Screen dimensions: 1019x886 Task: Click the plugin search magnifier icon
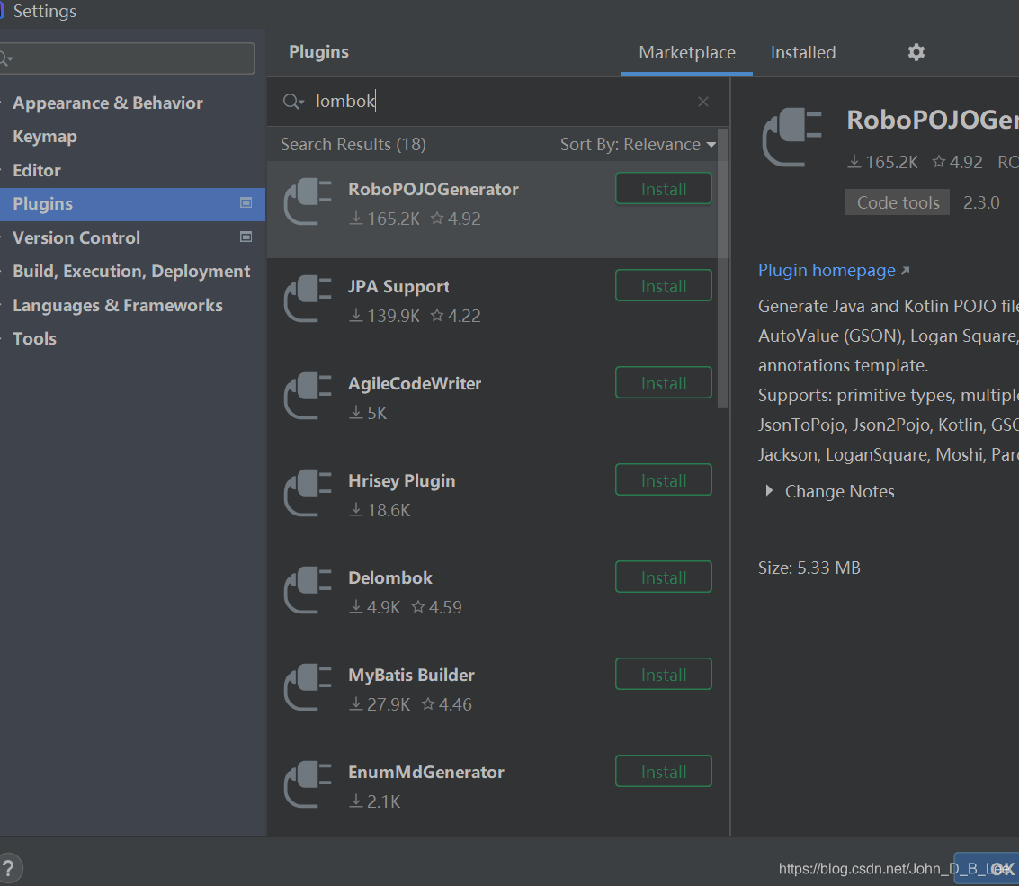point(293,102)
